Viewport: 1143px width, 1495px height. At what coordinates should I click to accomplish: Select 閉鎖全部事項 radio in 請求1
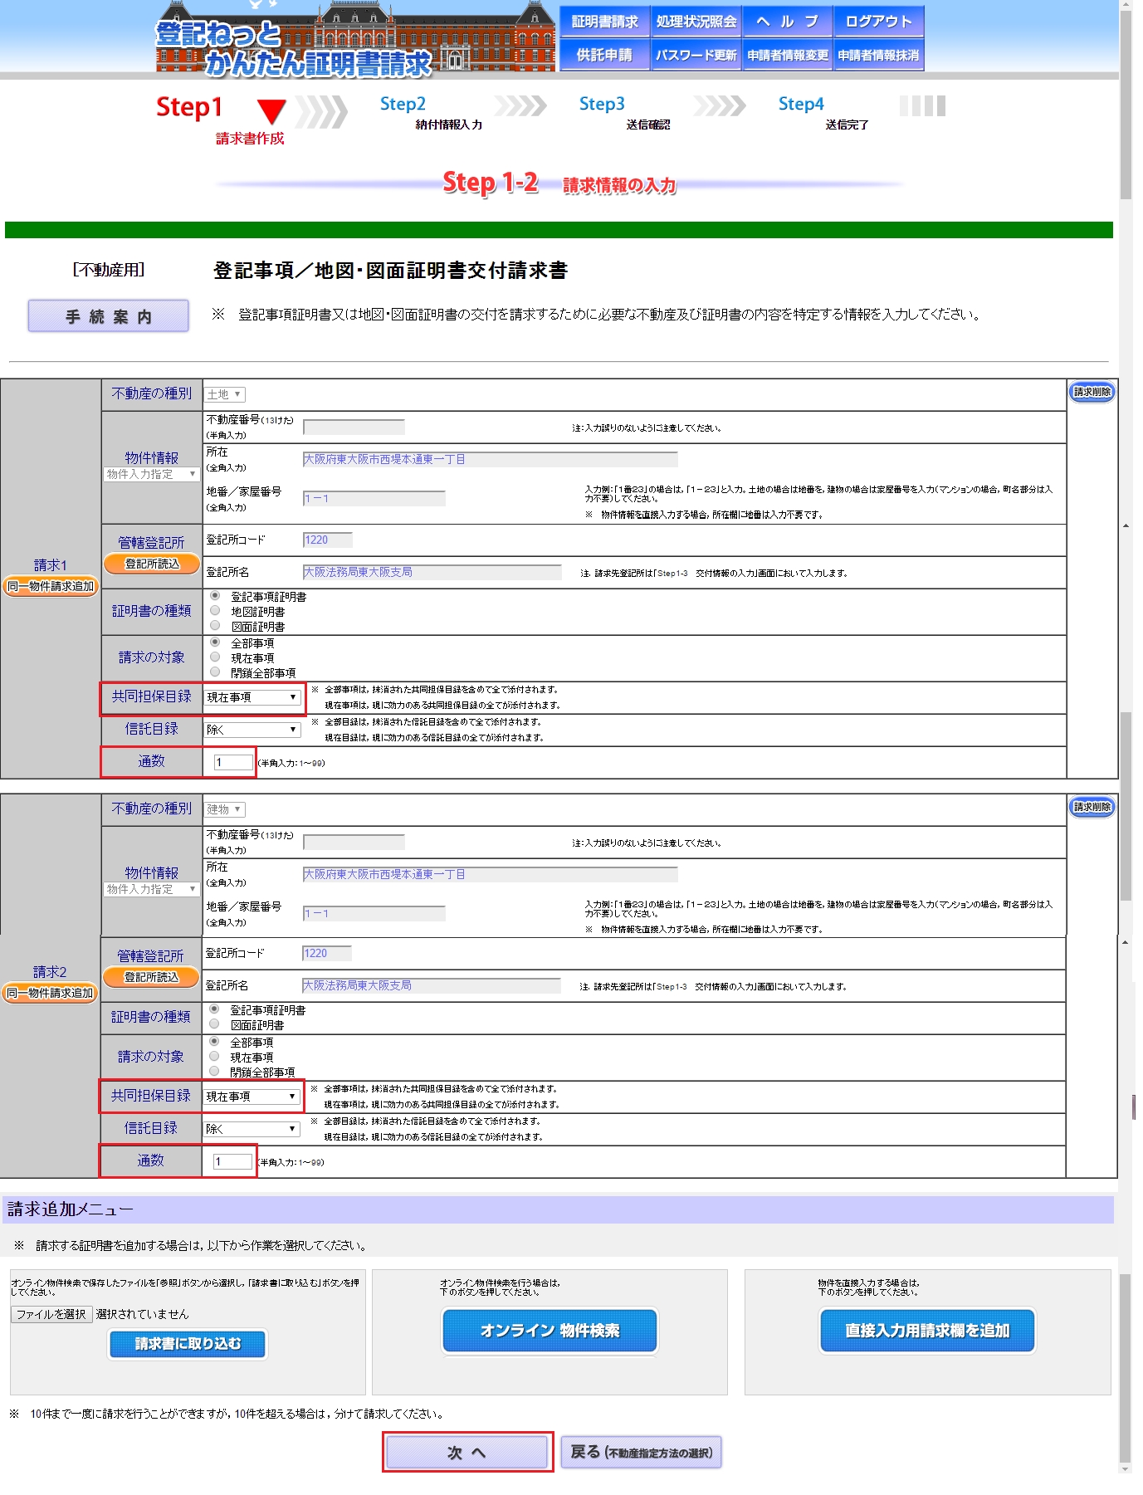click(x=215, y=672)
